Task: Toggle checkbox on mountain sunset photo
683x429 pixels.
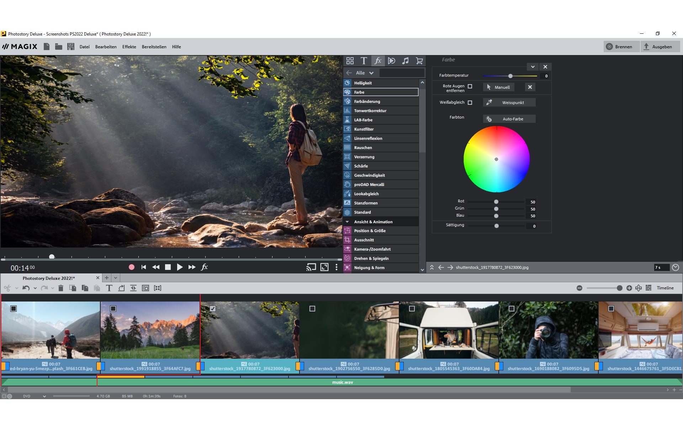Action: pyautogui.click(x=113, y=309)
